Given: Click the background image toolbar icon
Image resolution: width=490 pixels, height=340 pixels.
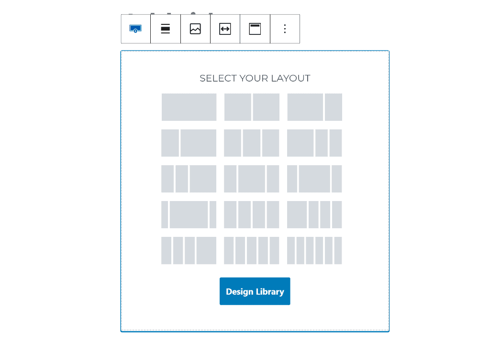Looking at the screenshot, I should (x=195, y=29).
